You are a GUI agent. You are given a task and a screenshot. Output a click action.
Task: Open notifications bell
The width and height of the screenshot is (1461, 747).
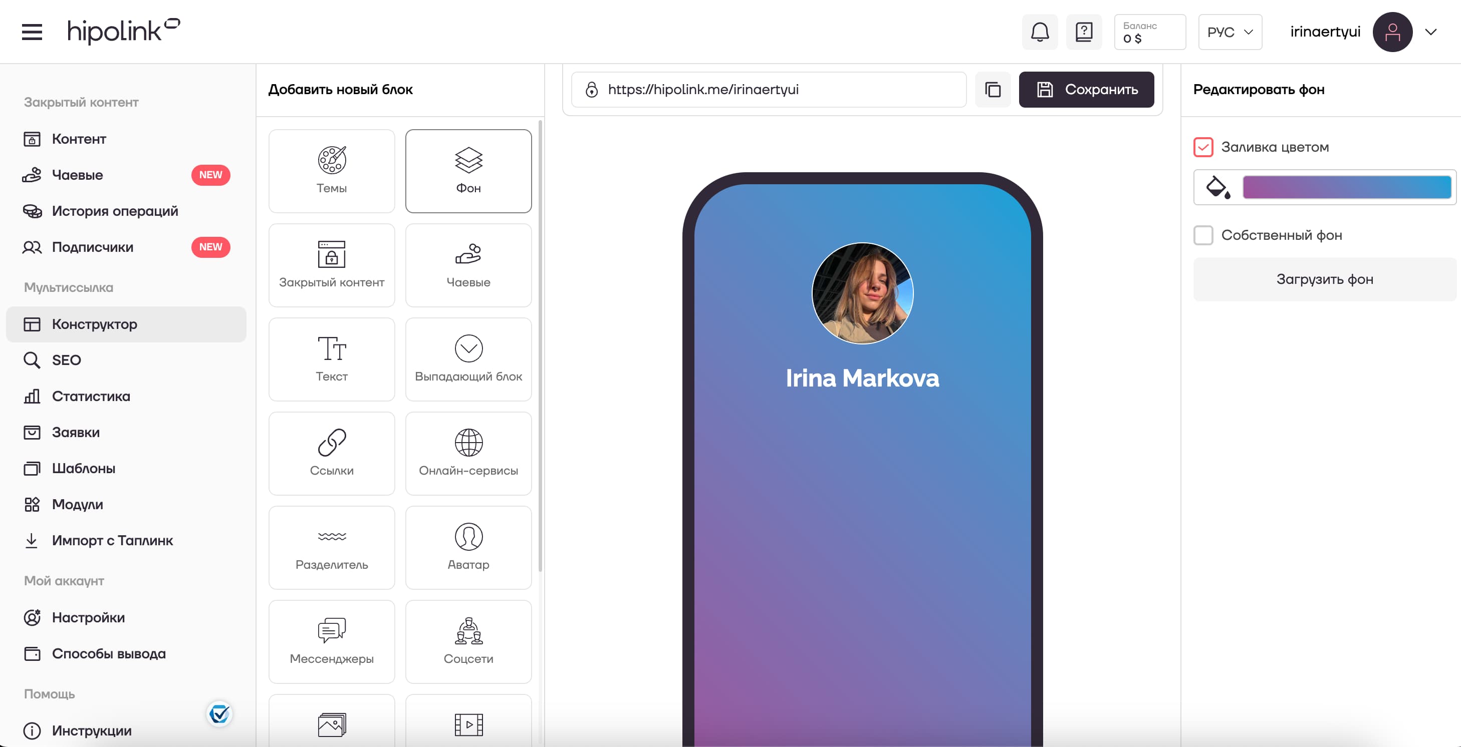point(1040,32)
